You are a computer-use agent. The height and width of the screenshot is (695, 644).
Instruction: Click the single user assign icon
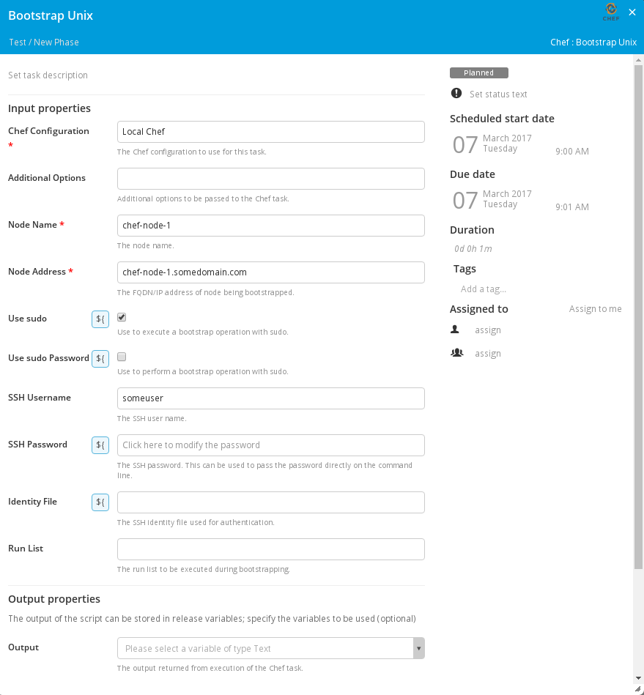[455, 330]
